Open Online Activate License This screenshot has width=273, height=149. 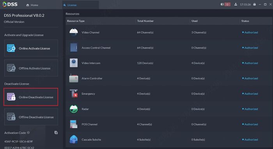pos(31,48)
